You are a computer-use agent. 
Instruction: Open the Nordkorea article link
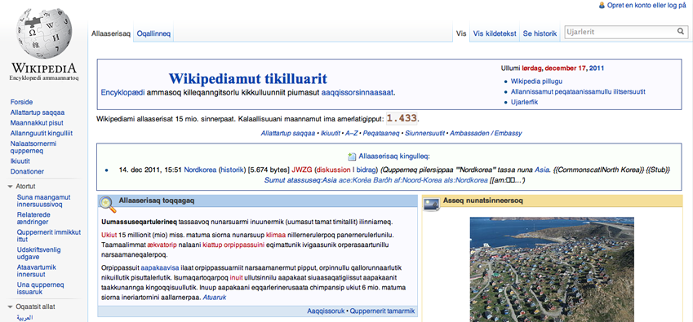coord(200,170)
